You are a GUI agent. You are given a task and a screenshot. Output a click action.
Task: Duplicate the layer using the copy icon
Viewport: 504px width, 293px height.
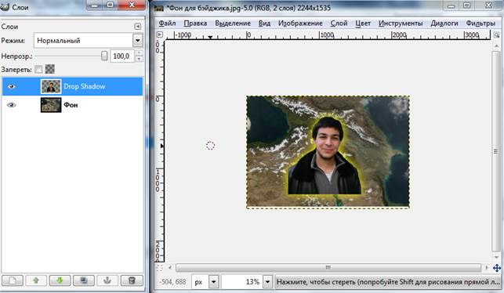point(84,280)
